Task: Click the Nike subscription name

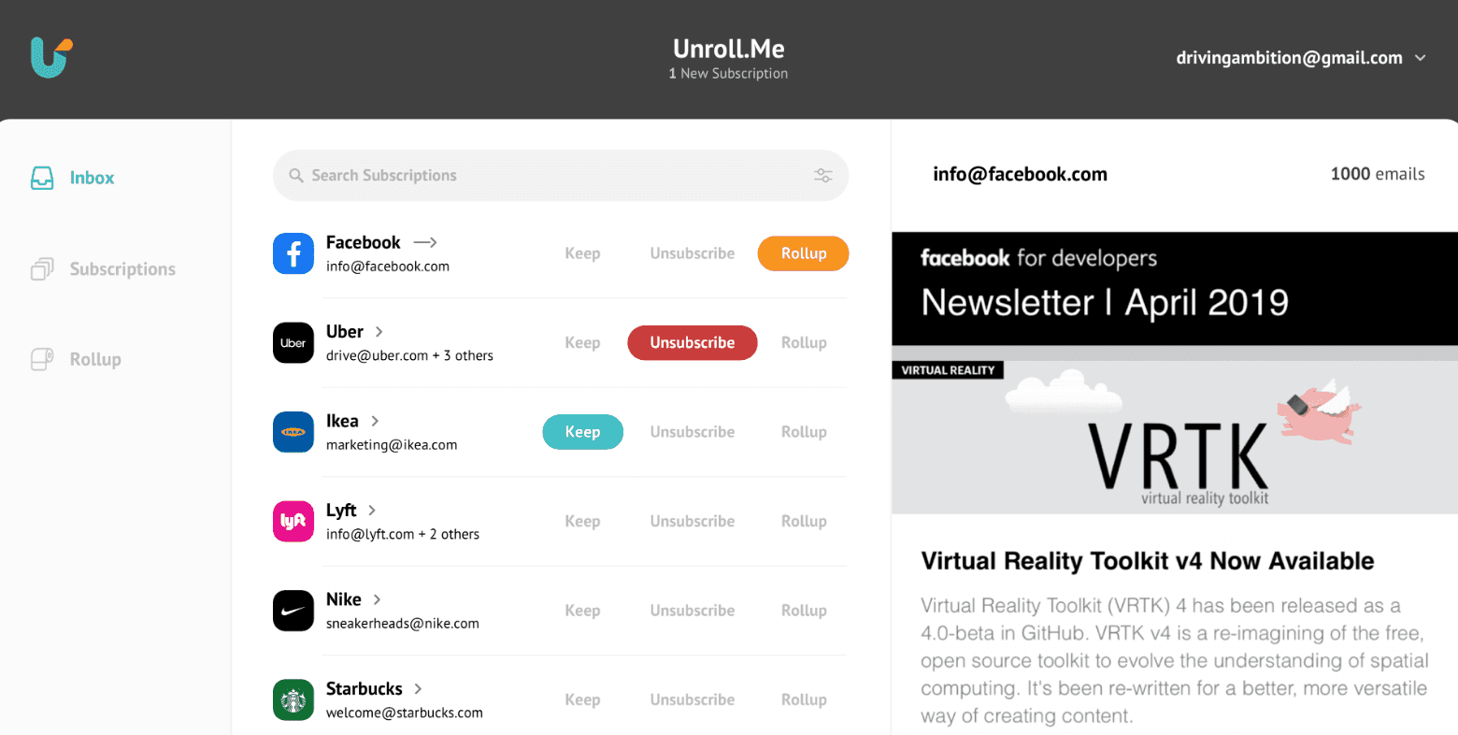Action: [344, 599]
